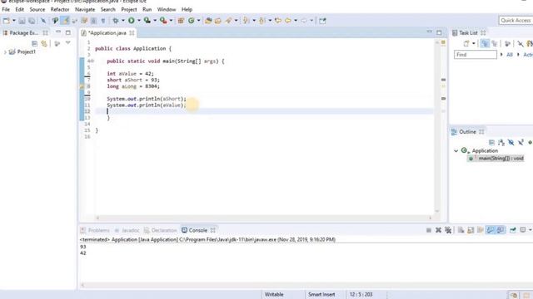
Task: Click the Run External Tools icon
Action: [x=163, y=21]
